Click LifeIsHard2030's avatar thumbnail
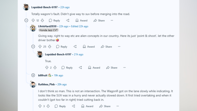Viewport: 197px width, 111px height. [x=33, y=28]
